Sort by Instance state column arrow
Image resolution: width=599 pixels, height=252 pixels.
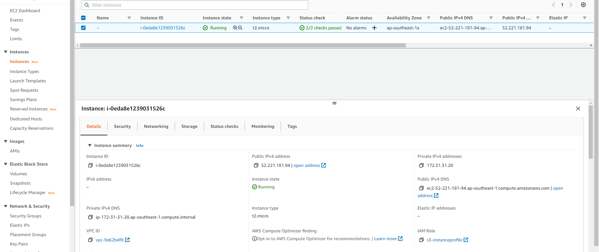[x=241, y=18]
